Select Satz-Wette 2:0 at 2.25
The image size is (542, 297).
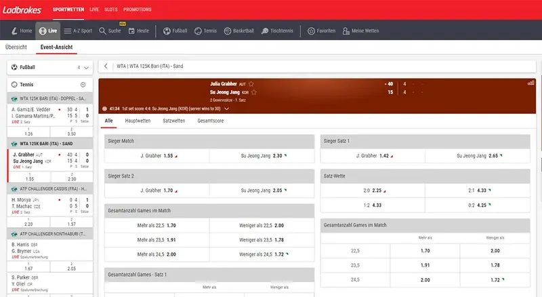click(x=373, y=191)
